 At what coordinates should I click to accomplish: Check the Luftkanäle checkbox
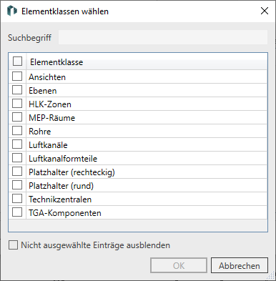(x=17, y=144)
